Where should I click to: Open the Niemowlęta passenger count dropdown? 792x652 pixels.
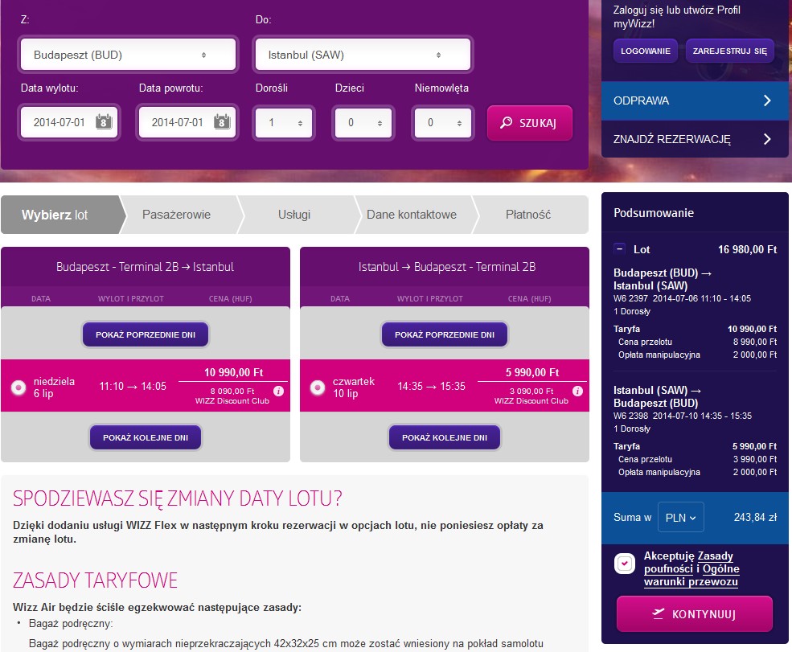tap(442, 123)
